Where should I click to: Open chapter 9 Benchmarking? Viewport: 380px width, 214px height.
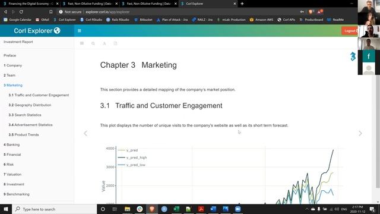coord(17,194)
